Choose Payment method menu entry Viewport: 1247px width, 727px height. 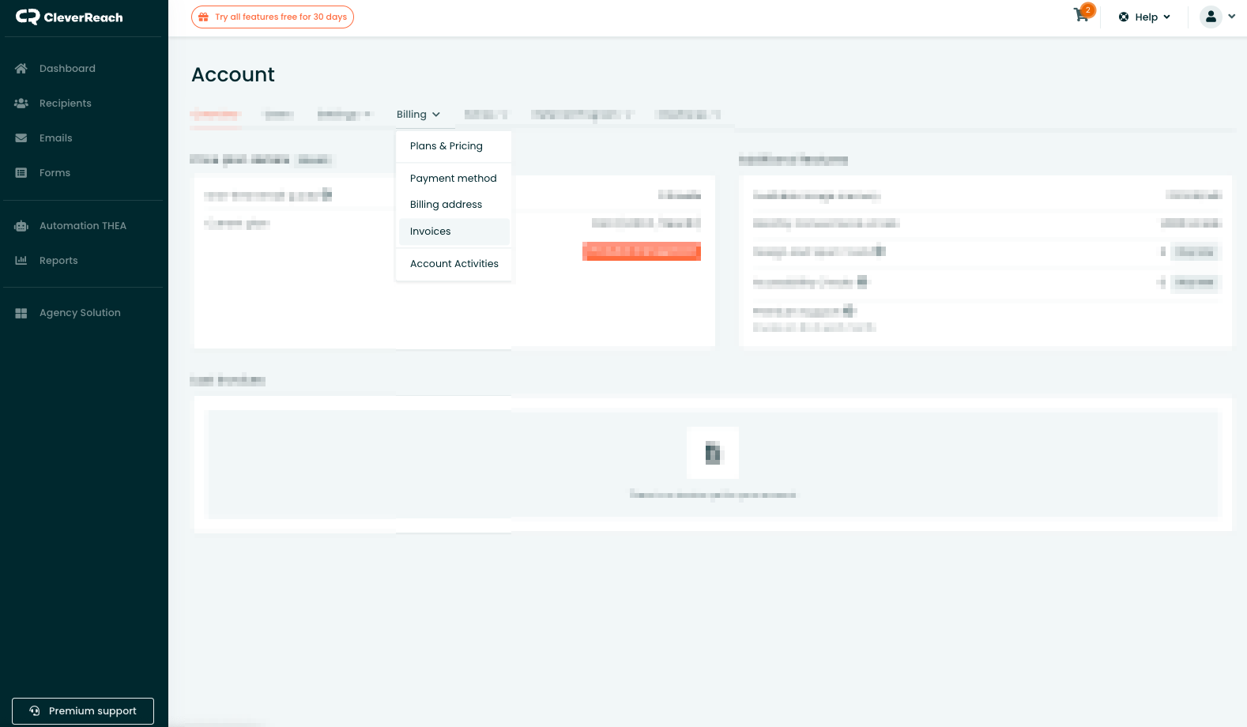pyautogui.click(x=453, y=179)
